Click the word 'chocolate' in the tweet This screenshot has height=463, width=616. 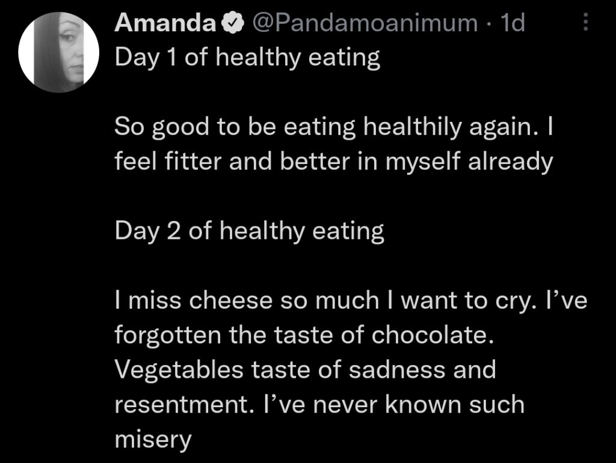(x=429, y=335)
